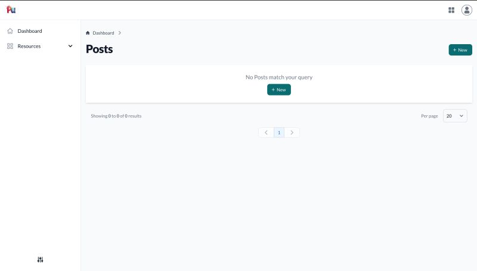Click the New button below the empty message
This screenshot has width=477, height=271.
pyautogui.click(x=279, y=90)
